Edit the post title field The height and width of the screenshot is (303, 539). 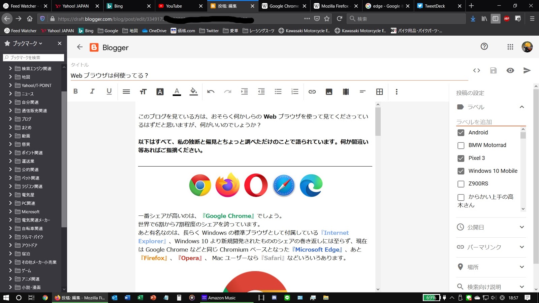[x=269, y=75]
